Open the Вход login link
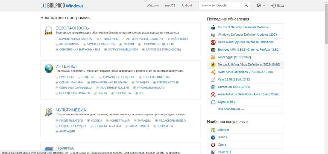This screenshot has height=154, width=328. (280, 5)
